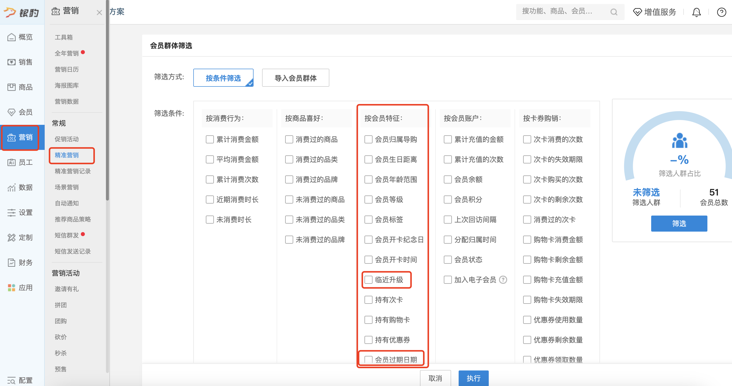This screenshot has width=732, height=386.
Task: Open 拼团 menu item
Action: pyautogui.click(x=60, y=305)
